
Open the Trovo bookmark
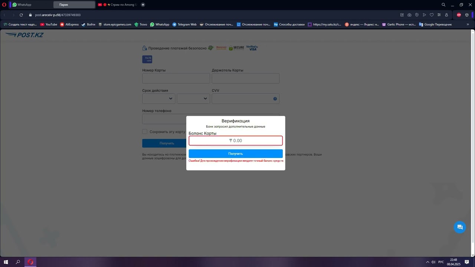tap(141, 24)
